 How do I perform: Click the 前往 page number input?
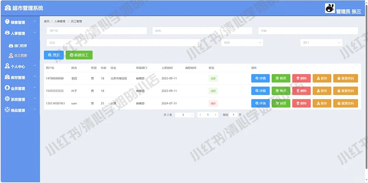(234, 115)
